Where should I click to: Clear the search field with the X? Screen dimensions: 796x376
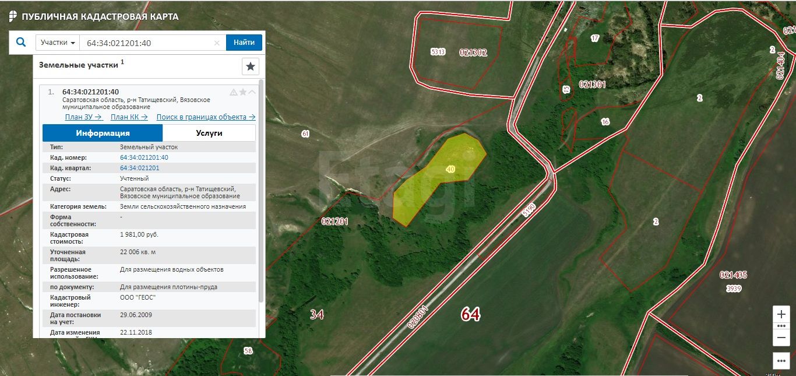tap(217, 43)
